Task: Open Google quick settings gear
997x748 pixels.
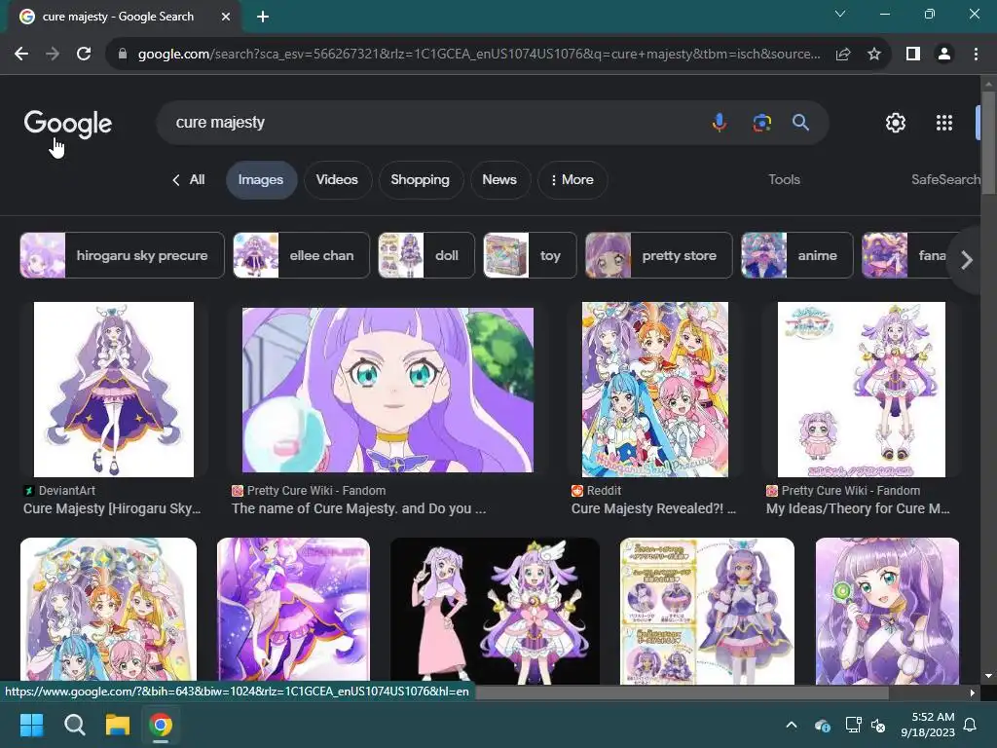Action: coord(896,123)
